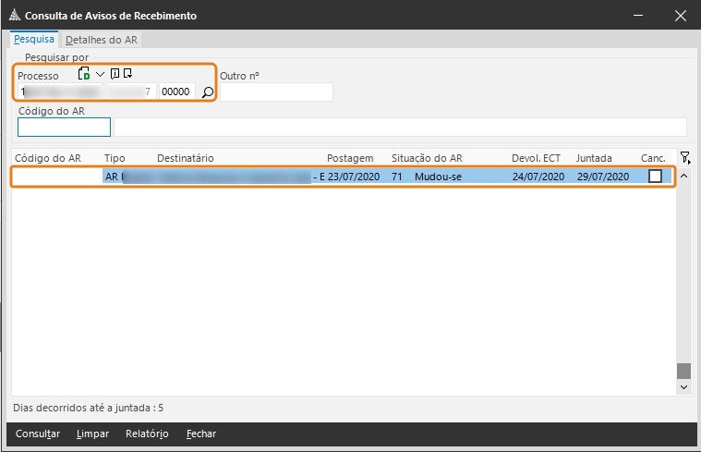Open the dropdown arrow beside Processo icon
This screenshot has width=701, height=452.
click(100, 74)
